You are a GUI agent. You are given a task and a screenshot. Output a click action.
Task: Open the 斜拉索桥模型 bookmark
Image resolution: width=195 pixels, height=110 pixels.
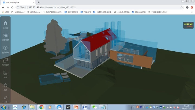click(71, 12)
